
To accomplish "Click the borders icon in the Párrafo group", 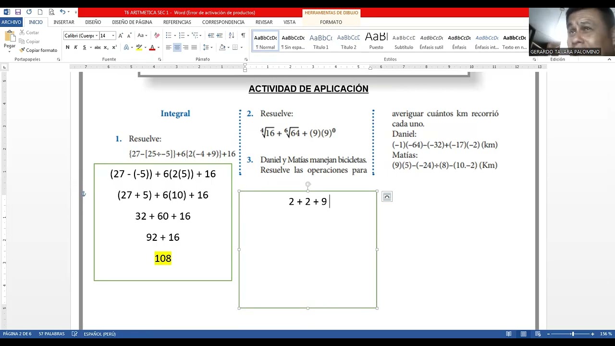I will click(x=235, y=47).
